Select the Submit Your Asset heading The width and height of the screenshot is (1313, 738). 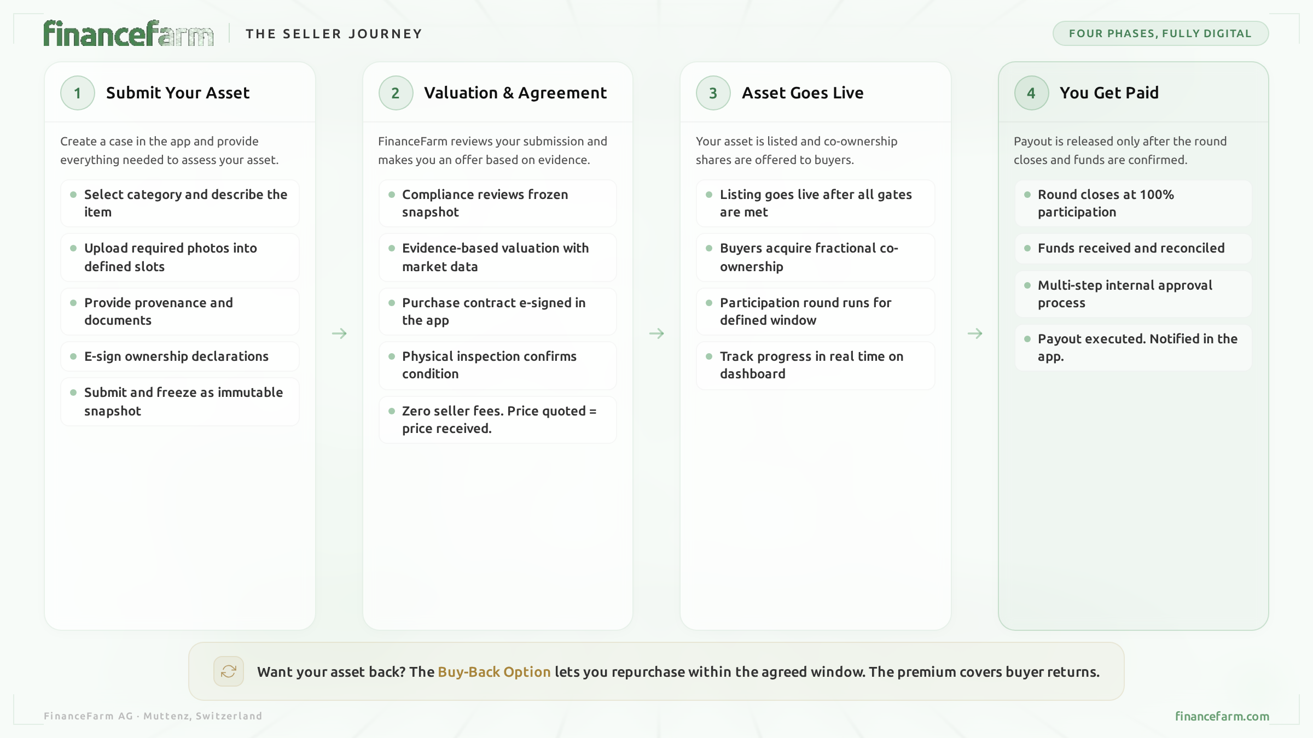pyautogui.click(x=178, y=93)
